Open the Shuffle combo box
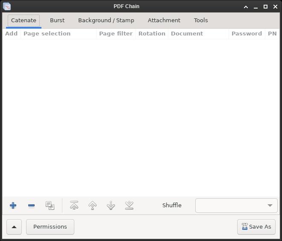Screen dimensions: 282x241 point(236,206)
